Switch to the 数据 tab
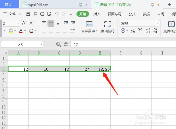Viewport: 176px width, 129px height. coord(146,14)
